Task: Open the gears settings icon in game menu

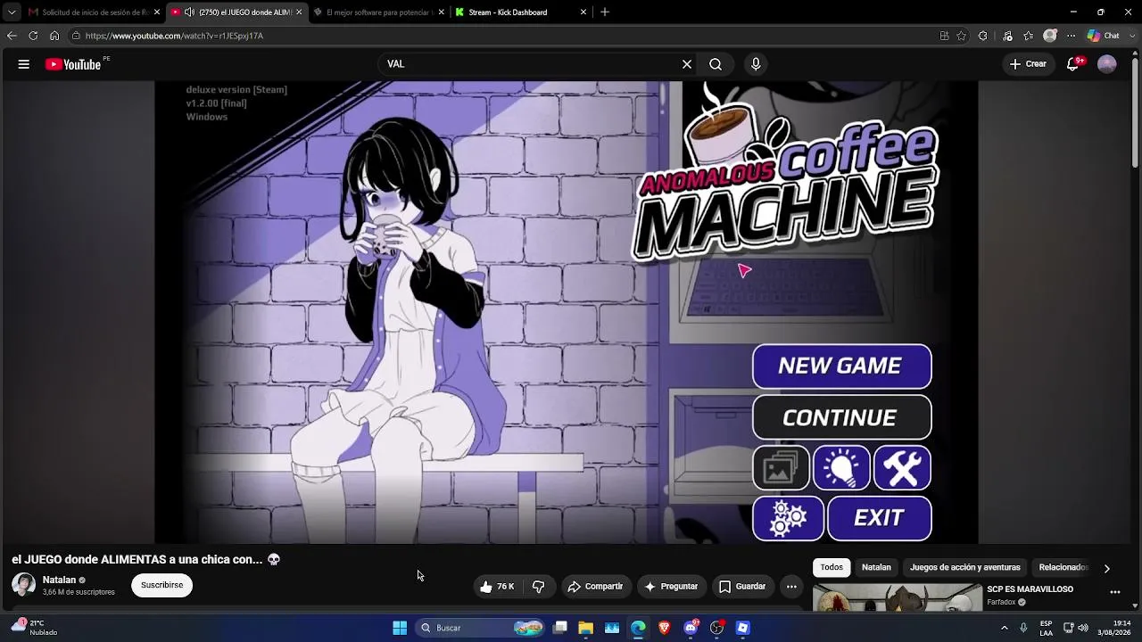Action: coord(788,518)
